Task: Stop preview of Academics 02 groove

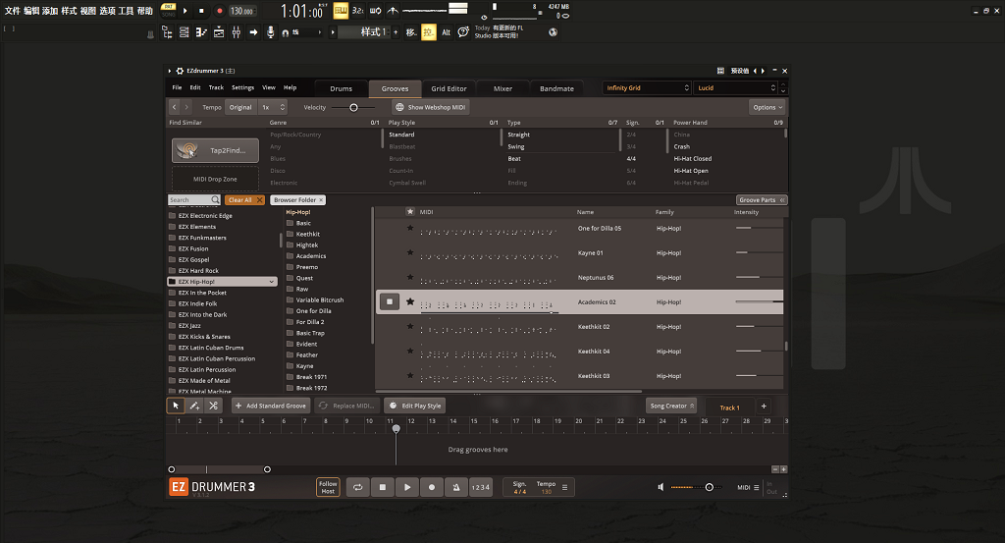Action: 390,302
